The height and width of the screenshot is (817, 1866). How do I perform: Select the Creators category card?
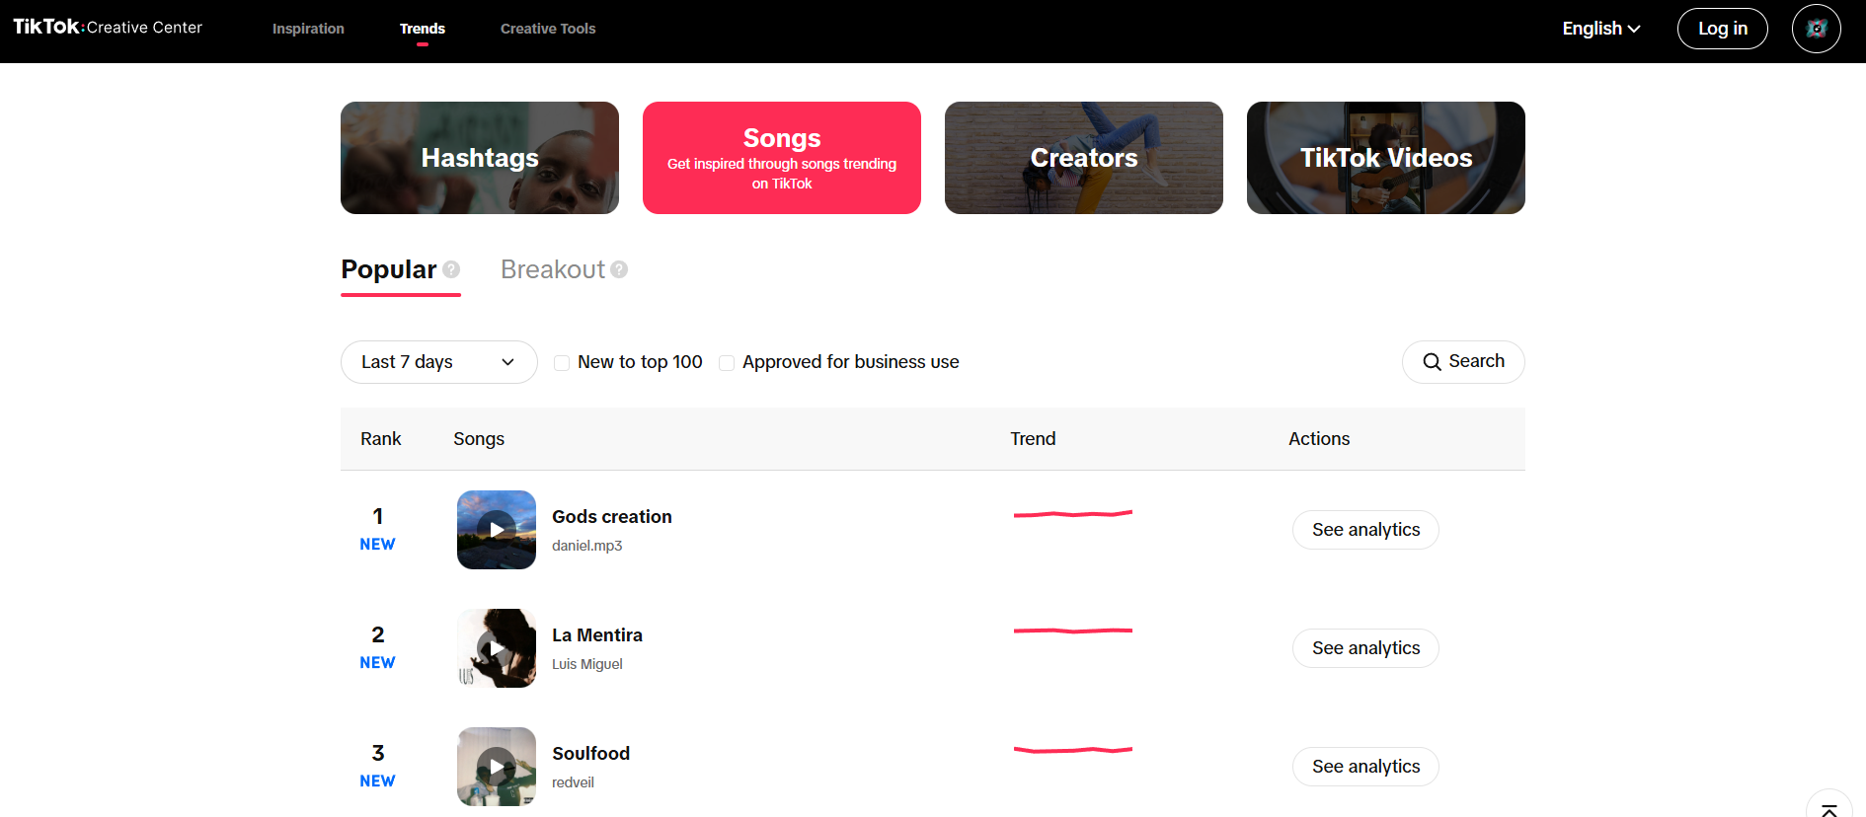point(1084,158)
